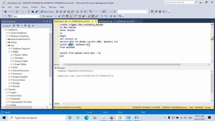Toggle Results to Text icon
215x121 pixels.
pos(89,16)
